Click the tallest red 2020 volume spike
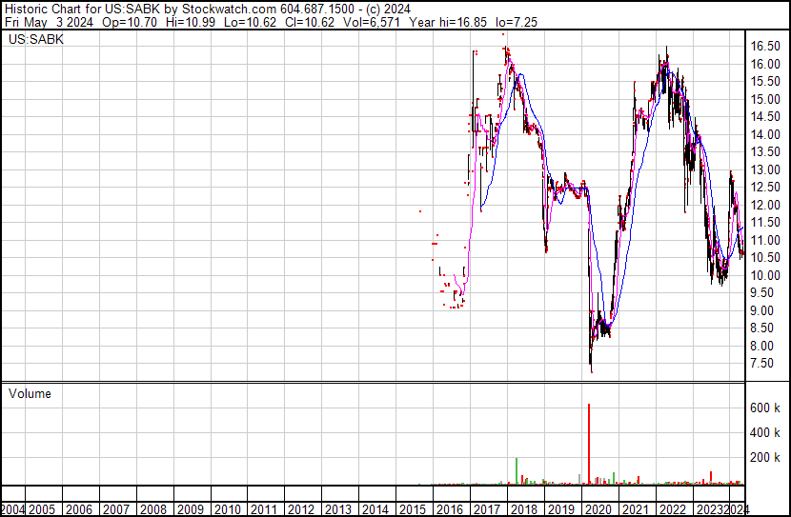 [589, 445]
